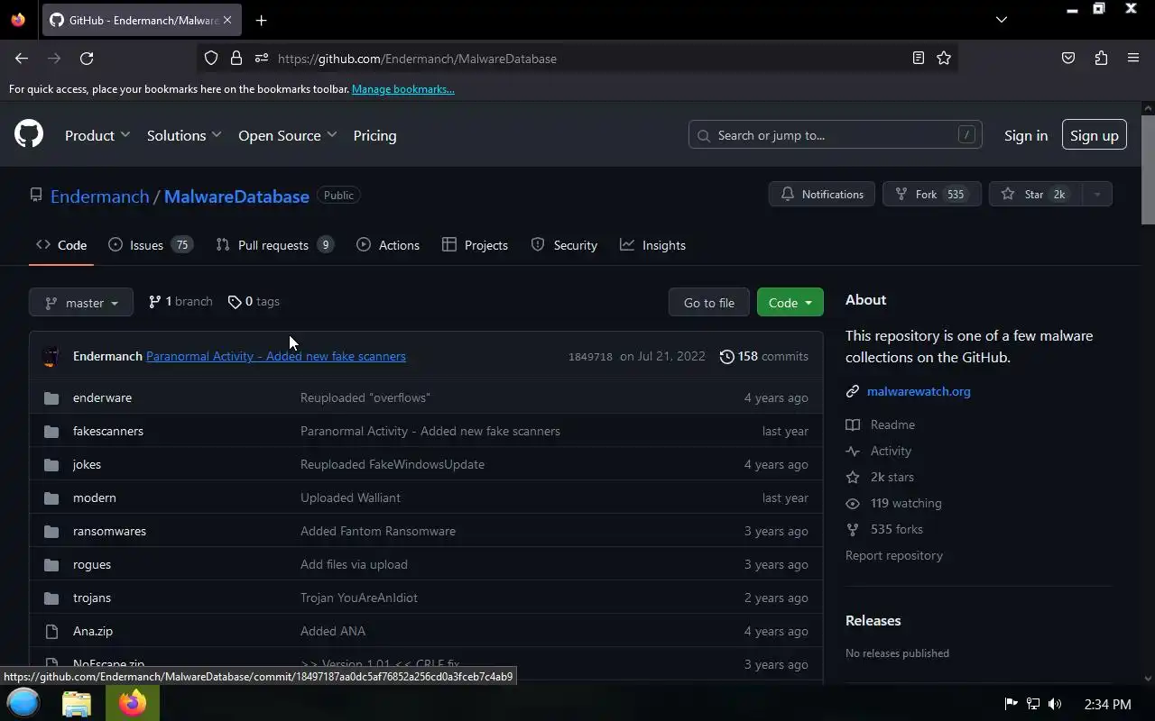Viewport: 1155px width, 721px height.
Task: Click the Report repository link
Action: click(894, 556)
